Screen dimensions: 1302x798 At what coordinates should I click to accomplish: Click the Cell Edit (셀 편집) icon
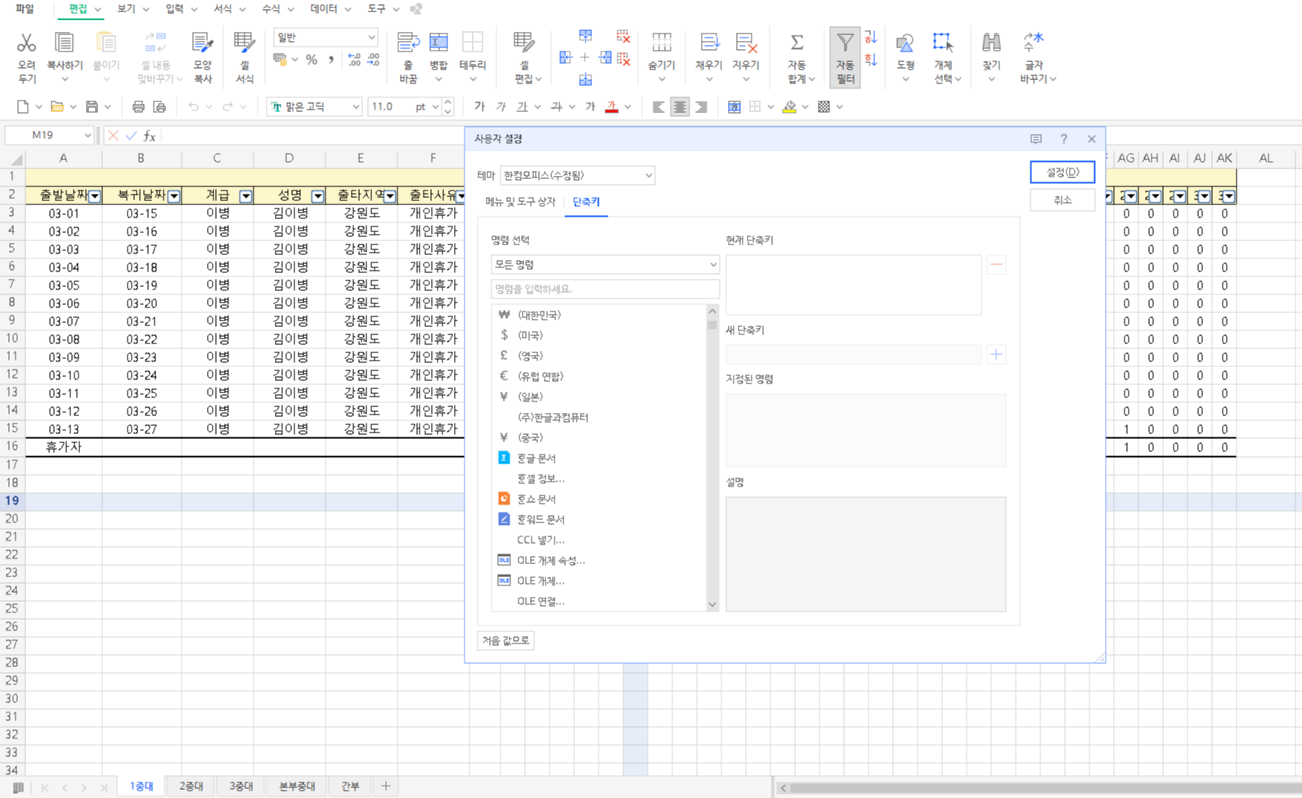click(x=524, y=43)
